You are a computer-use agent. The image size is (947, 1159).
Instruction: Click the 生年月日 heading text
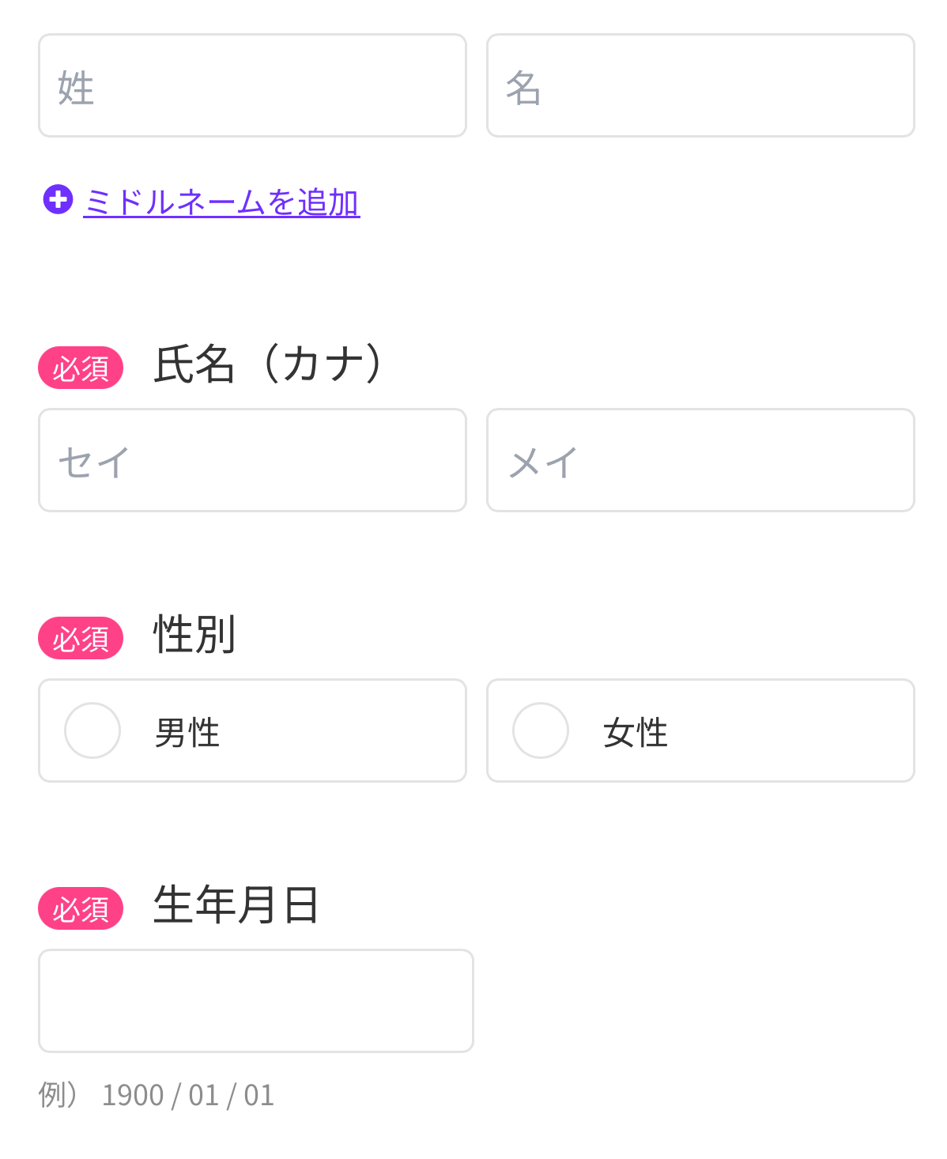[x=236, y=904]
